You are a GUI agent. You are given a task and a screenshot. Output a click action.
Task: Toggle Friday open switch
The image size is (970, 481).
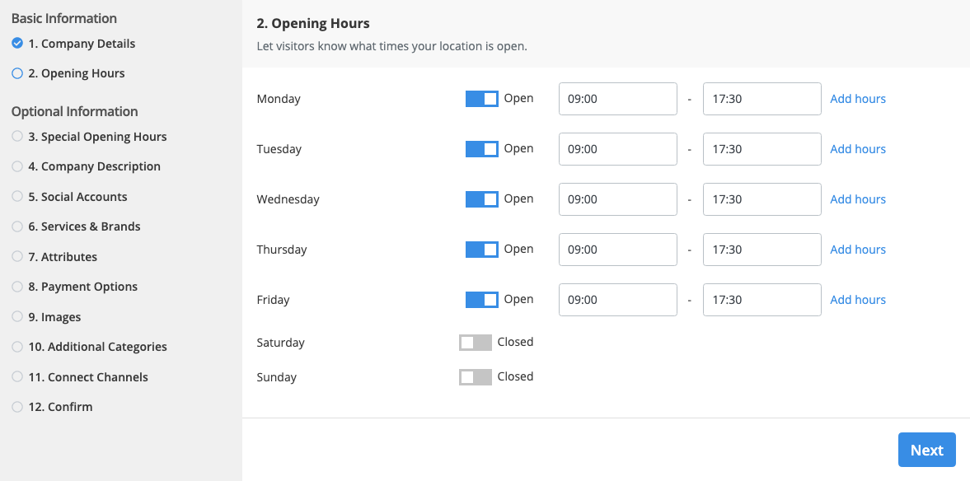click(481, 300)
